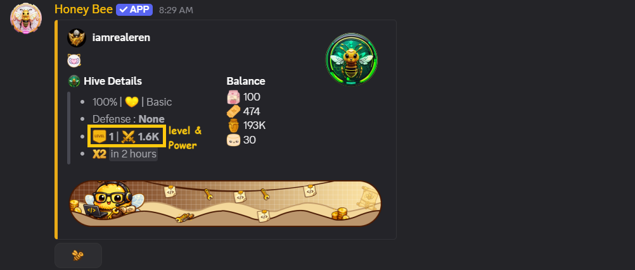
Task: Open the Honey Bee username profile
Action: coord(84,9)
